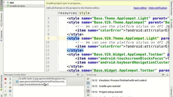
Task: Expand the app folder in project tree
Action: click(x=4, y=2)
